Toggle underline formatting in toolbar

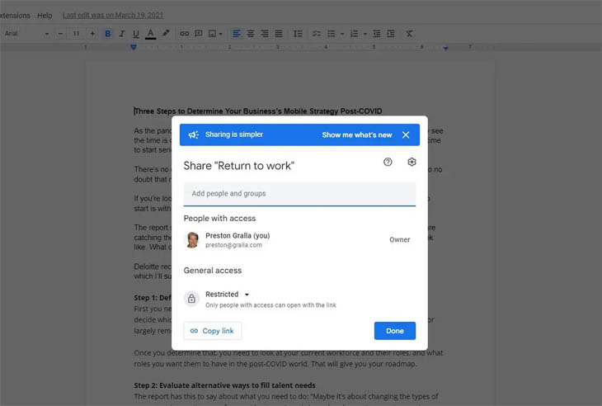pyautogui.click(x=136, y=34)
